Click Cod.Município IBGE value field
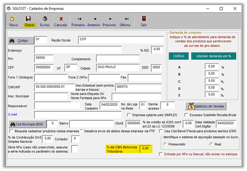The image size is (247, 171). coord(53,124)
